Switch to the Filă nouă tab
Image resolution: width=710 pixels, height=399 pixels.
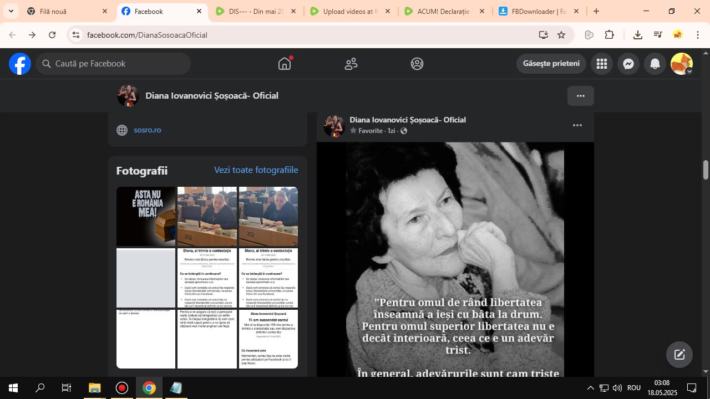(67, 11)
